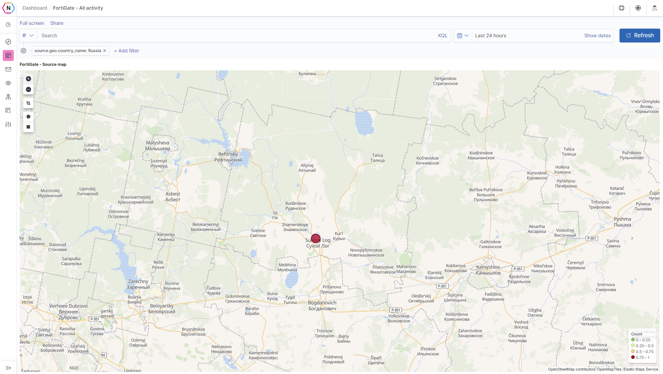Remove the Russia country filter
Image resolution: width=663 pixels, height=374 pixels.
[105, 51]
